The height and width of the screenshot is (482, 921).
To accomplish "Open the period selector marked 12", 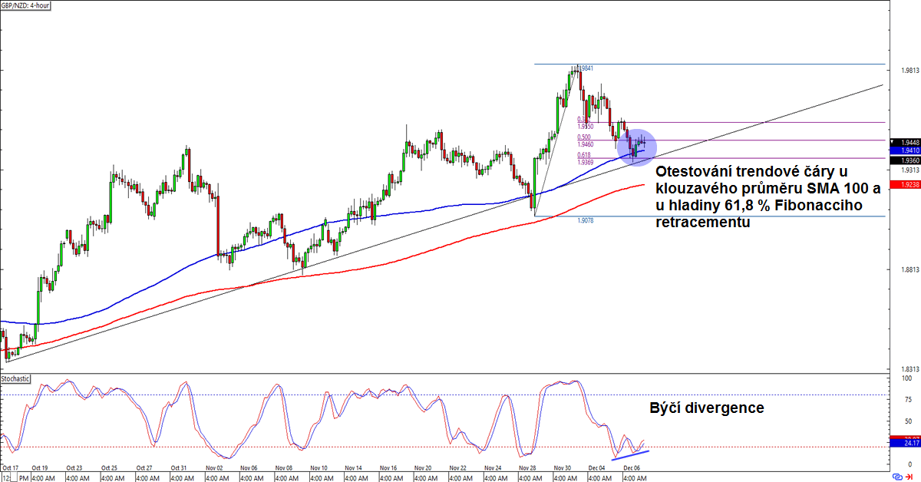I will tap(5, 477).
